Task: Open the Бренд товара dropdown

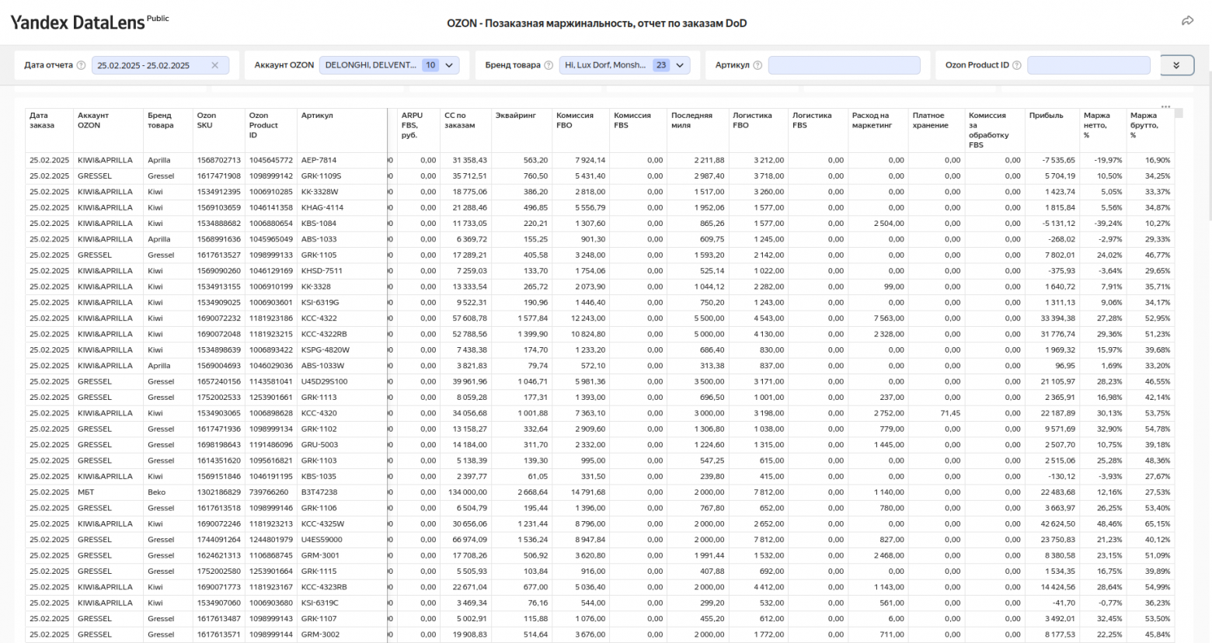Action: point(625,65)
